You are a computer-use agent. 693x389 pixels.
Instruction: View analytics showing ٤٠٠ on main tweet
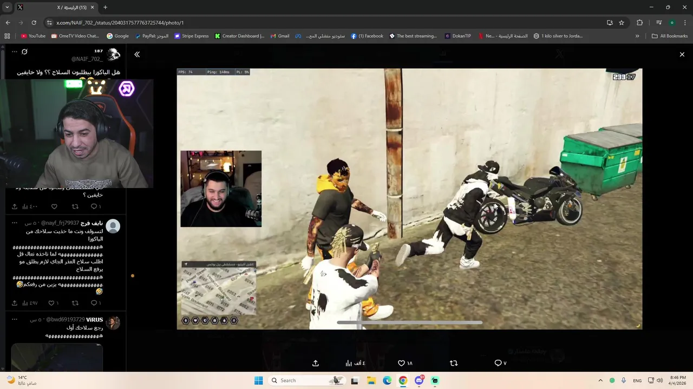[30, 206]
